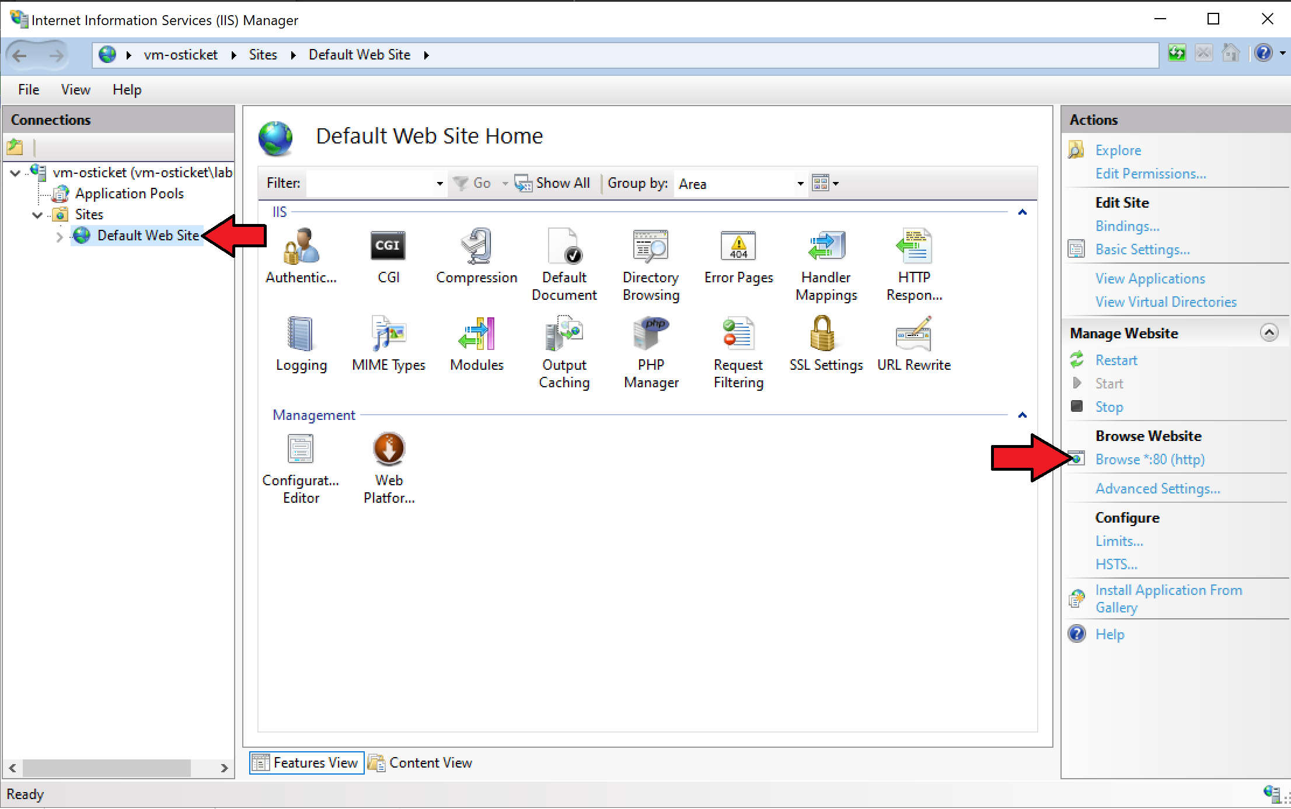Open the Group by Area dropdown
Image resolution: width=1291 pixels, height=809 pixels.
[800, 184]
